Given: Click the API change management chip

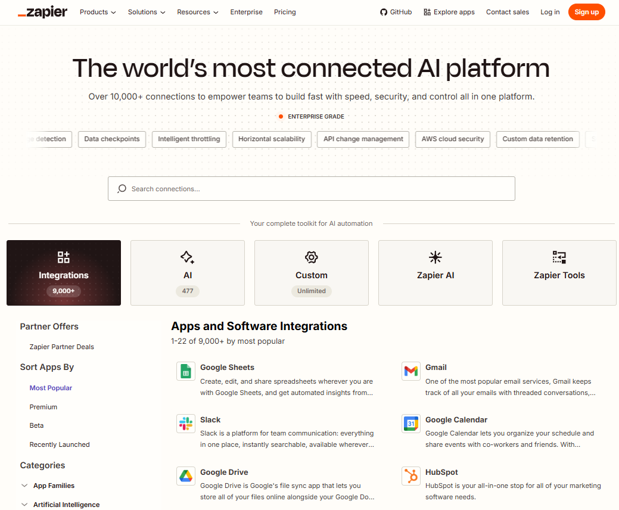Looking at the screenshot, I should click(363, 139).
